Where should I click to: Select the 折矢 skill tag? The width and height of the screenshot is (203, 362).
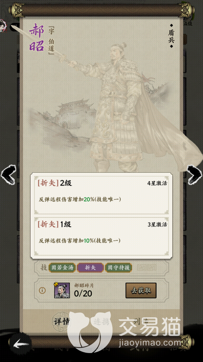(x=90, y=267)
